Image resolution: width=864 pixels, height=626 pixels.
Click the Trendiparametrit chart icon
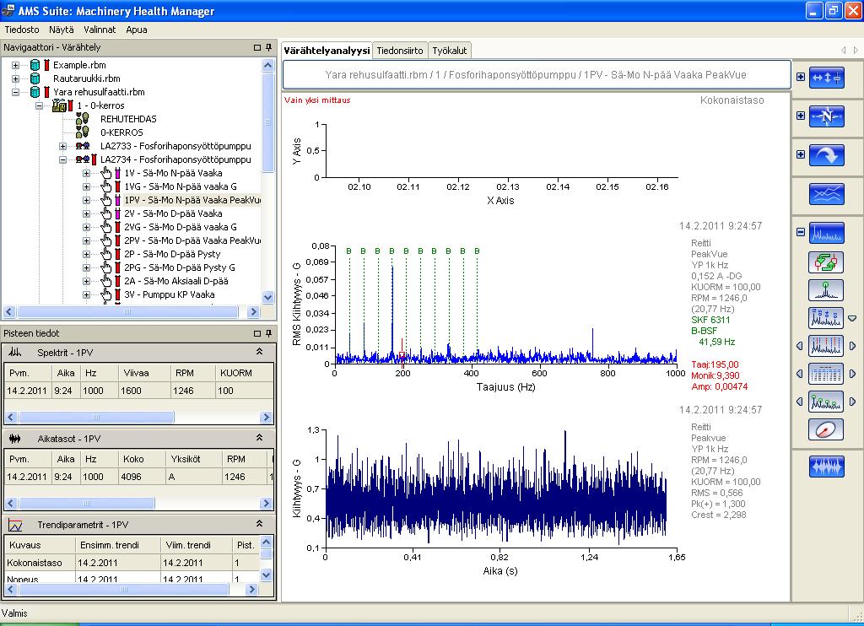15,525
